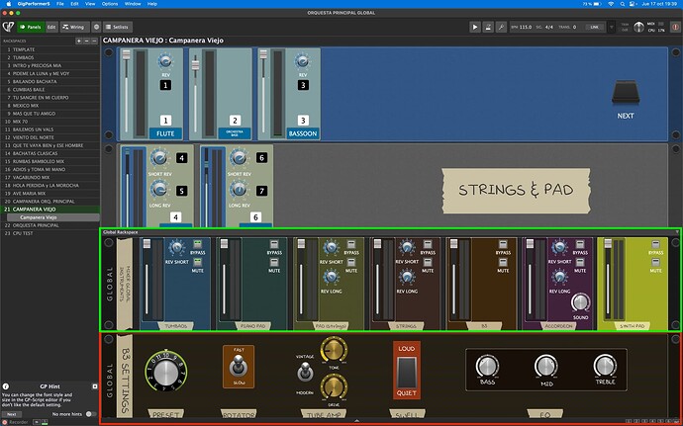The width and height of the screenshot is (683, 426).
Task: Click the EQ BASS knob
Action: [487, 367]
